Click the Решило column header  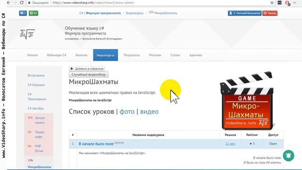point(230,135)
